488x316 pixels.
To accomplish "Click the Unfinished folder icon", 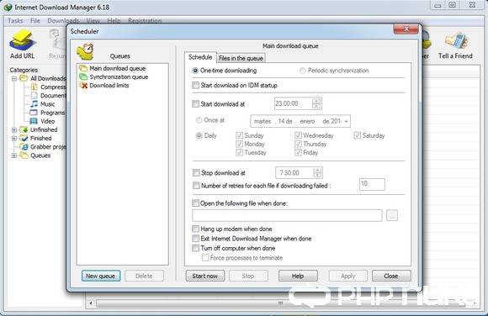I will 24,129.
